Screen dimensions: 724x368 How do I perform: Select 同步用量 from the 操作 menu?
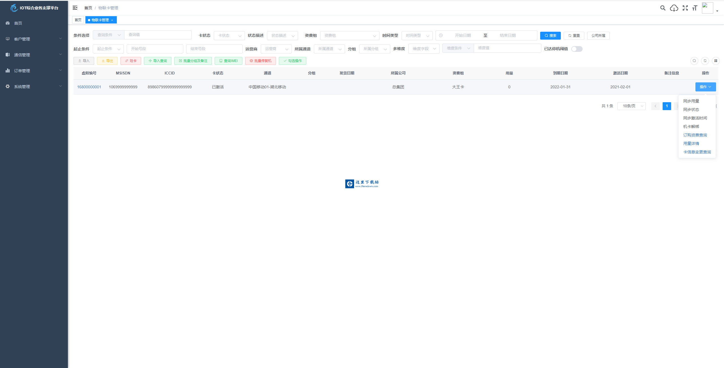point(691,101)
